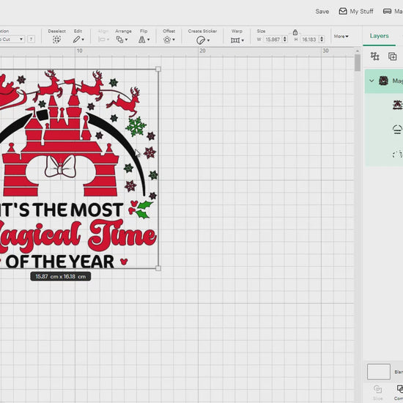The height and width of the screenshot is (403, 403).
Task: Click the Deselect icon
Action: 56,40
